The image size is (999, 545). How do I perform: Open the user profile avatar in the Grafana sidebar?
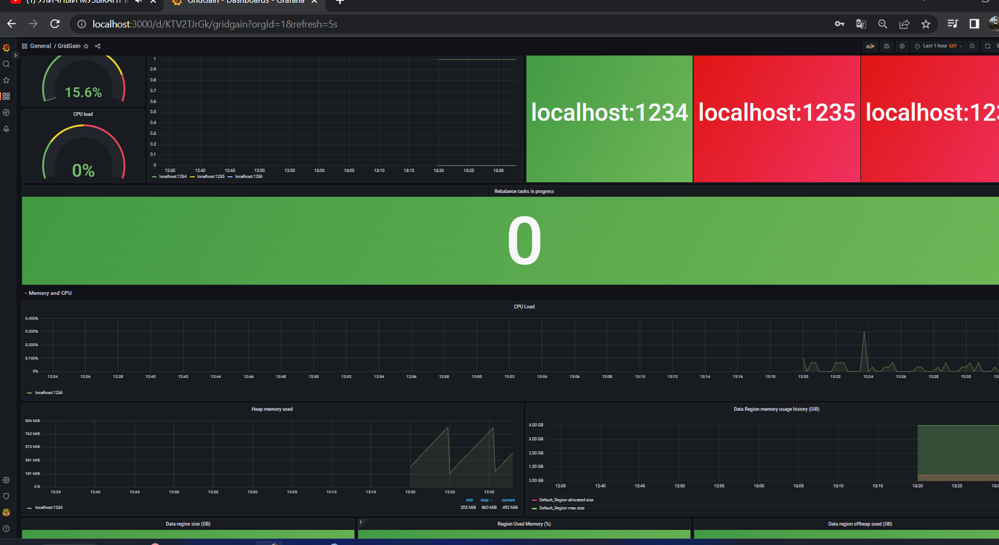(6, 513)
